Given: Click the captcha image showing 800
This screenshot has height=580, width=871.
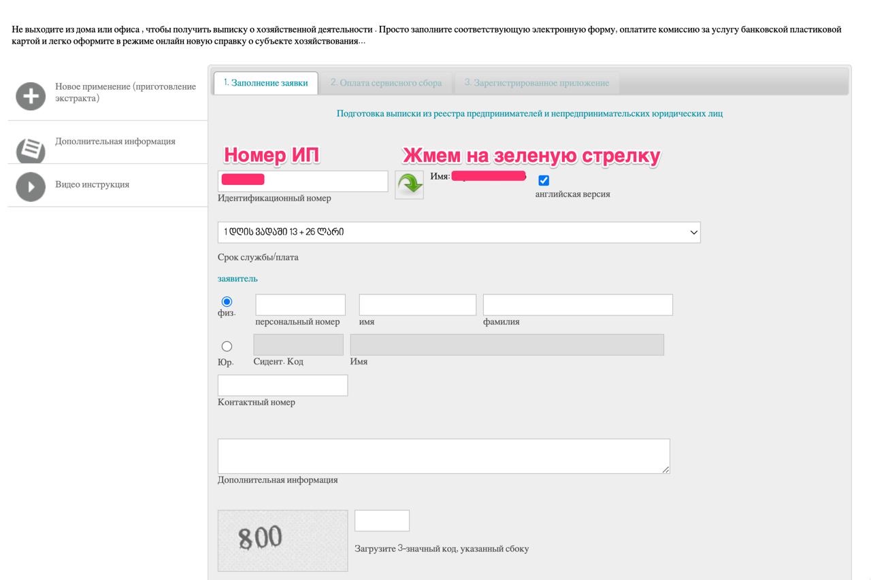Looking at the screenshot, I should pyautogui.click(x=282, y=540).
